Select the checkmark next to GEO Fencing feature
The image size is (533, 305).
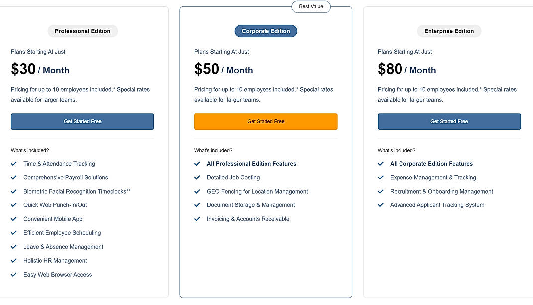click(197, 192)
